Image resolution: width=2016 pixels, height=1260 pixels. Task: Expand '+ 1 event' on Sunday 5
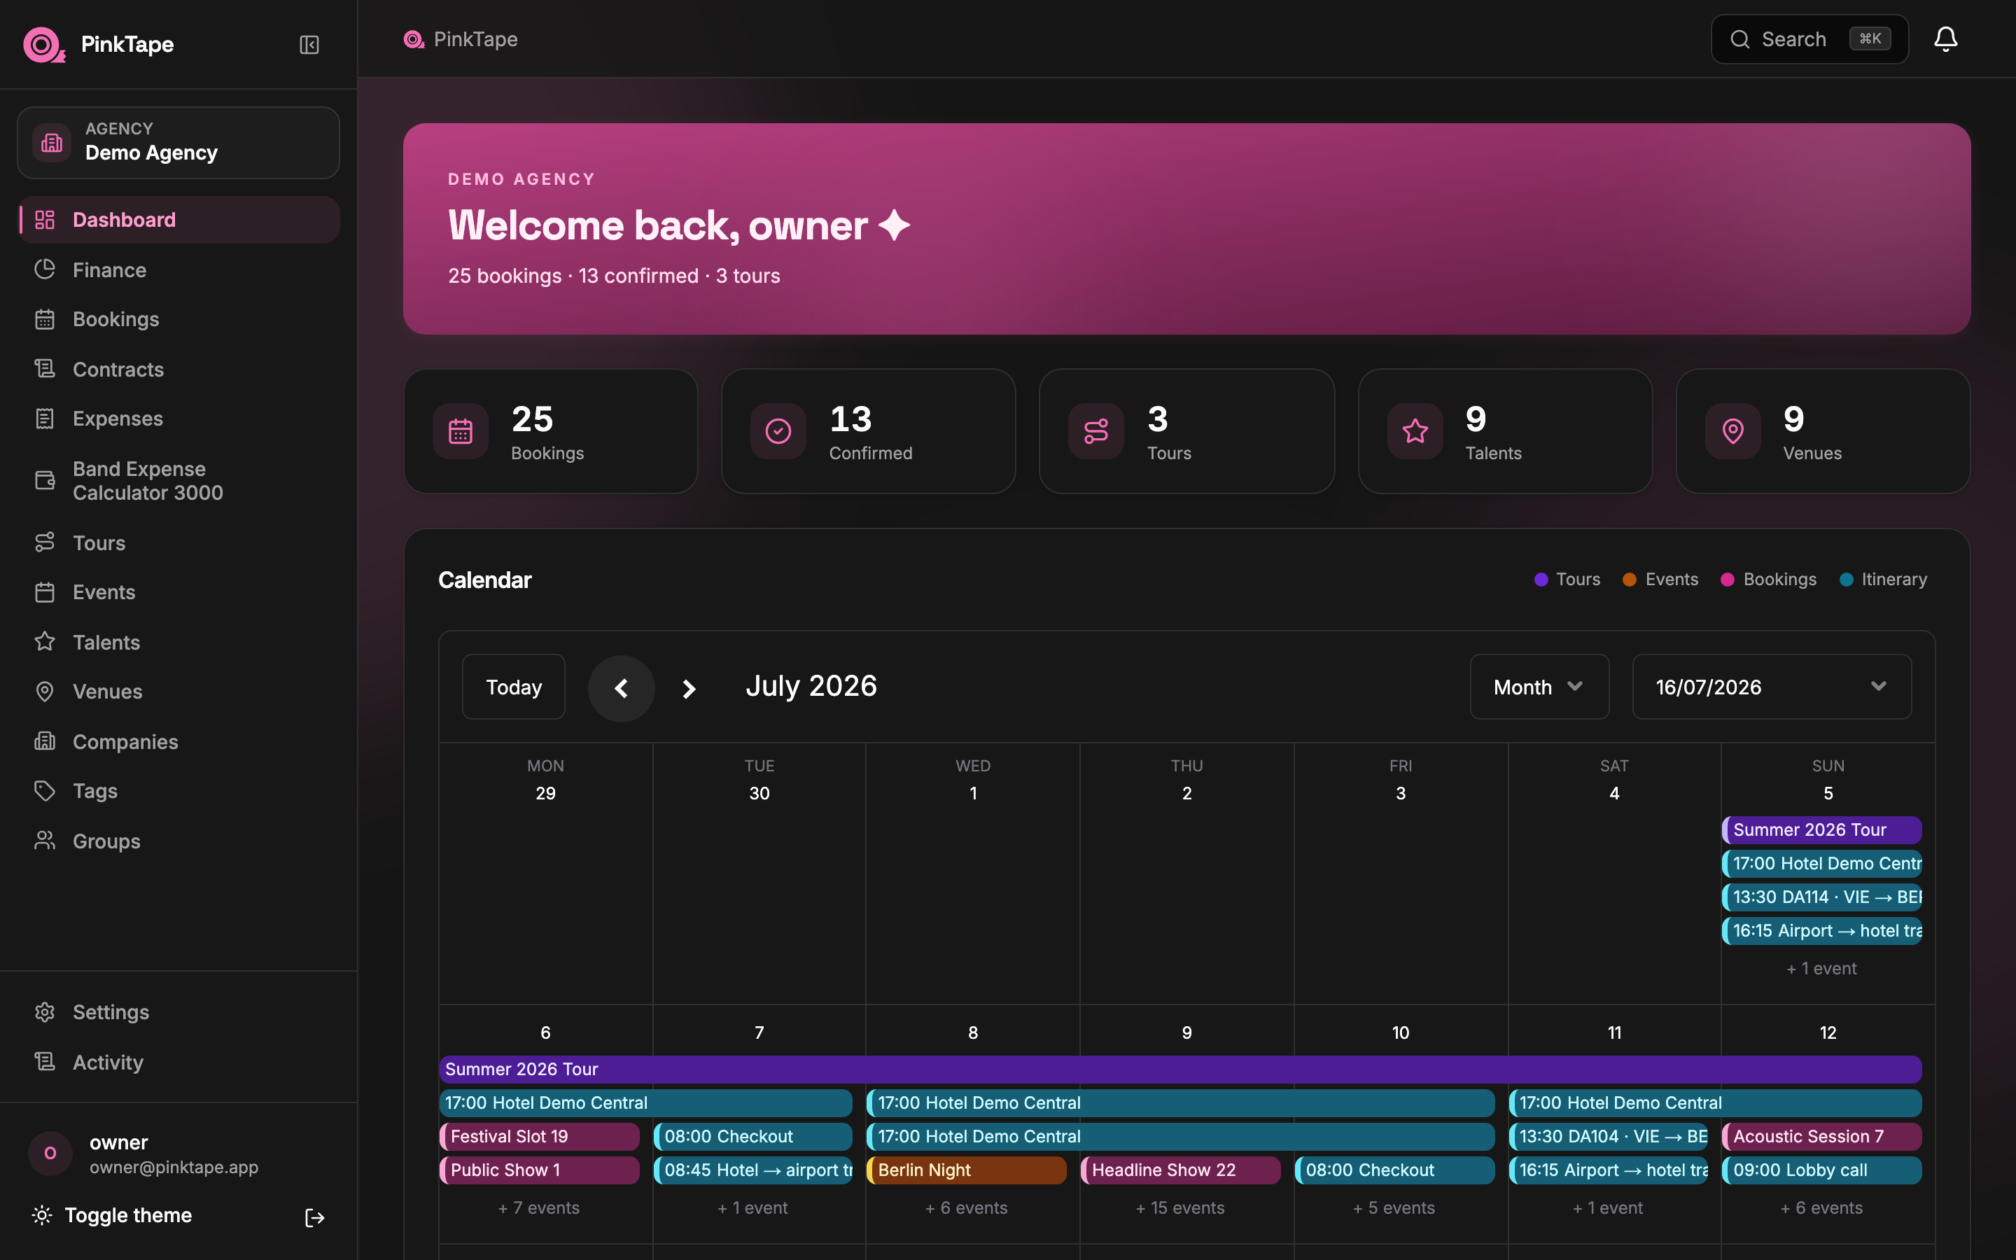pyautogui.click(x=1821, y=968)
